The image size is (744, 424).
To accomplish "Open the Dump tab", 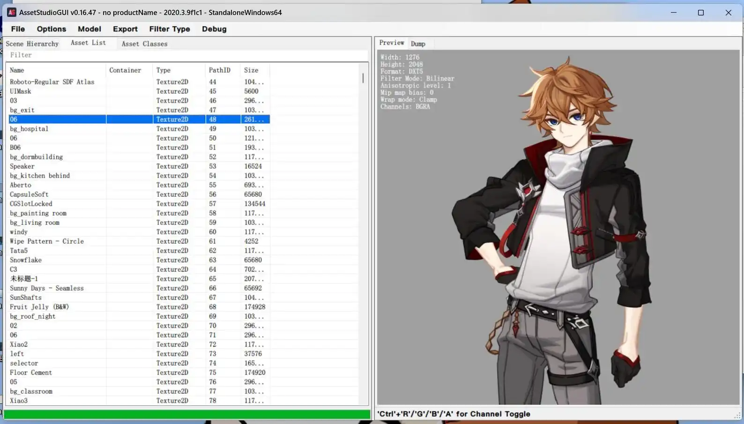I will 418,44.
